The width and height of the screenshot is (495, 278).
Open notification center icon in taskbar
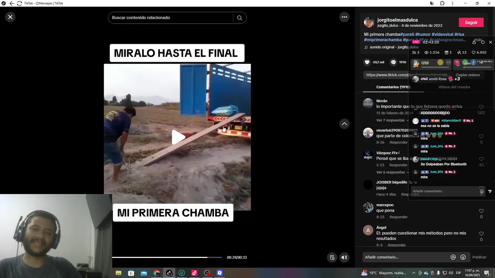pos(487,273)
